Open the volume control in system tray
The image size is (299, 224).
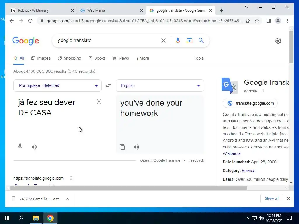[x=261, y=218]
